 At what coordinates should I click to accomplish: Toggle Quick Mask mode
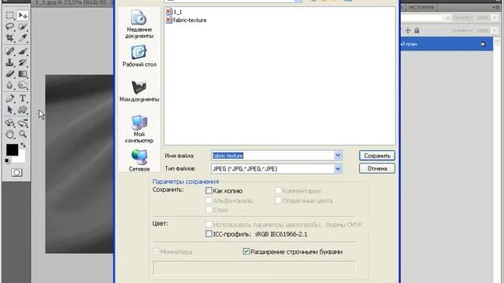tap(17, 173)
